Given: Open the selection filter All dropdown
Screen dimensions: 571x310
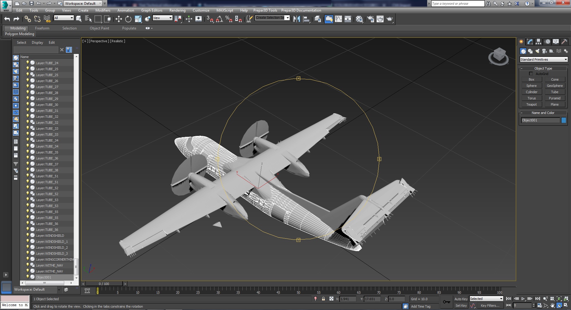Looking at the screenshot, I should (64, 18).
